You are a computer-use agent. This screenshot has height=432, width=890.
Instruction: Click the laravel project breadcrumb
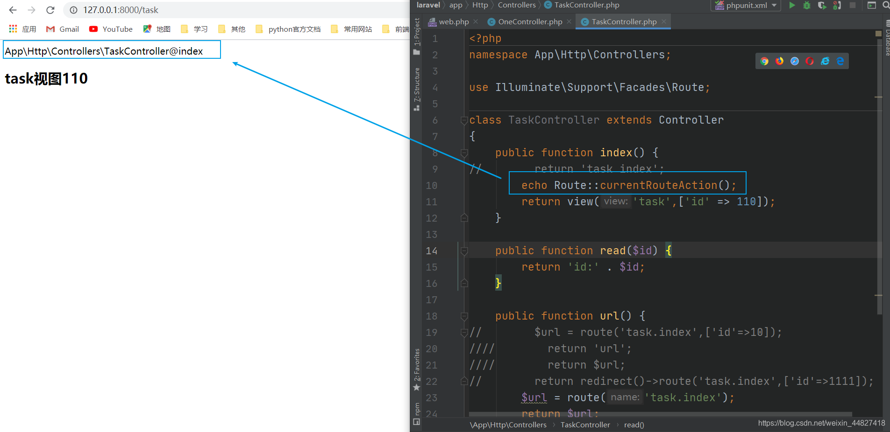click(x=428, y=5)
